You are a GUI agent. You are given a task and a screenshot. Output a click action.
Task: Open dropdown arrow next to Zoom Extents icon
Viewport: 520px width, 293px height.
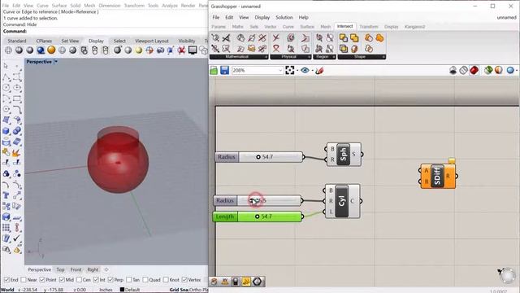pyautogui.click(x=297, y=71)
